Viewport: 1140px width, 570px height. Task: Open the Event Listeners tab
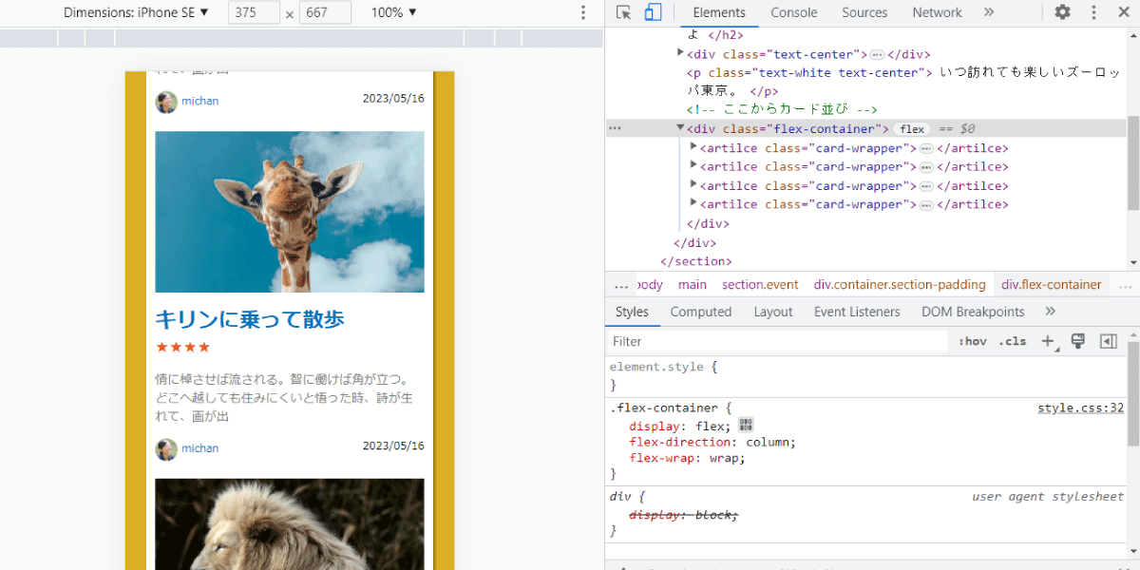(x=857, y=312)
